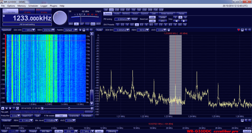
Task: Click waterfall scroll up arrow
Action: point(91,34)
